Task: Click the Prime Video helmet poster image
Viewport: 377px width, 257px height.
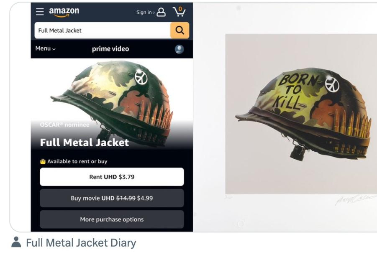Action: pyautogui.click(x=112, y=104)
